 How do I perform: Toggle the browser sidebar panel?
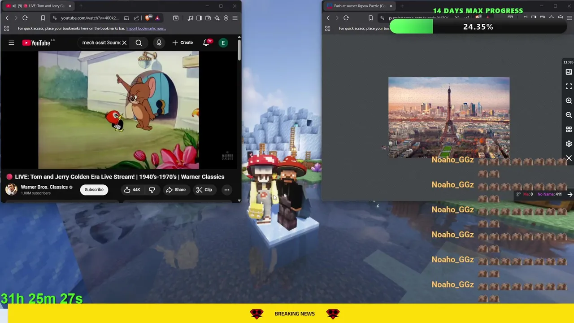coord(199,18)
